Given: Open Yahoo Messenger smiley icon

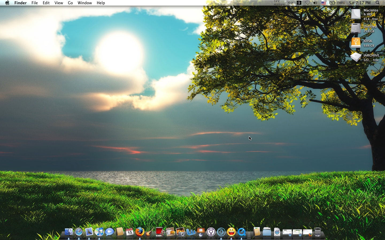Looking at the screenshot, I should point(231,232).
